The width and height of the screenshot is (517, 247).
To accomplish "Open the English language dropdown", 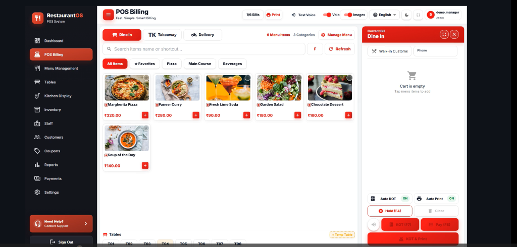I will tap(384, 15).
